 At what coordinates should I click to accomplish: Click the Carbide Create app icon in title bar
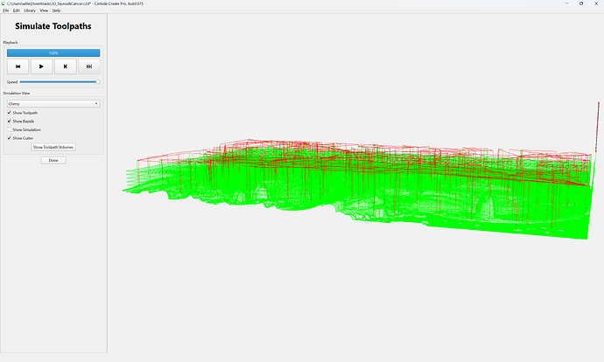(4, 3)
